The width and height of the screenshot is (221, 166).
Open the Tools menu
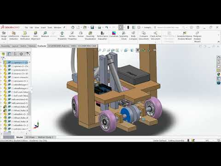[x=50, y=28]
